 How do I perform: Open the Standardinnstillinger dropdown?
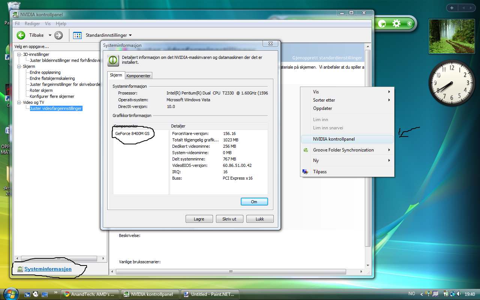[130, 35]
